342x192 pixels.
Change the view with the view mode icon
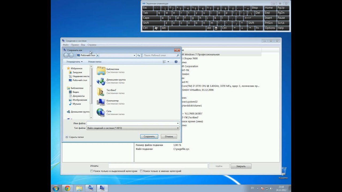(x=164, y=62)
